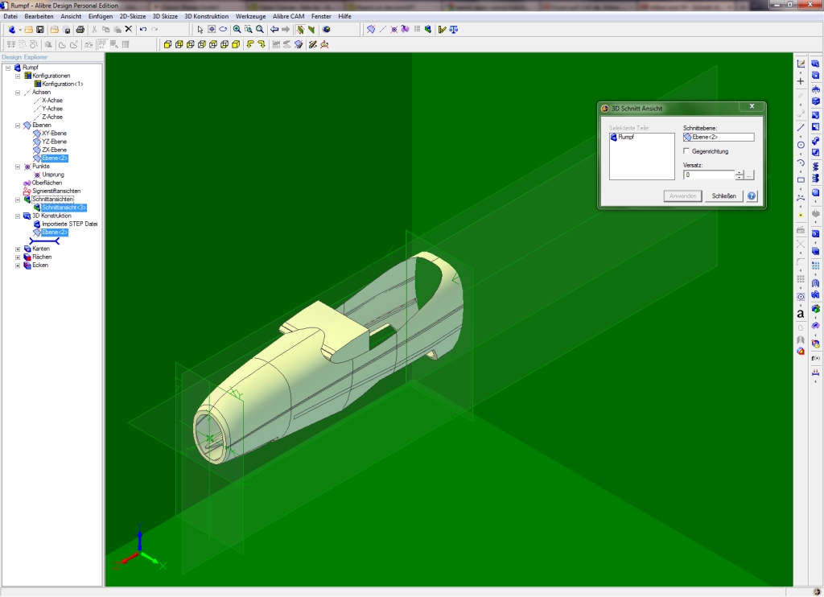Undo the last action
Screen dimensions: 824x597
pyautogui.click(x=143, y=30)
